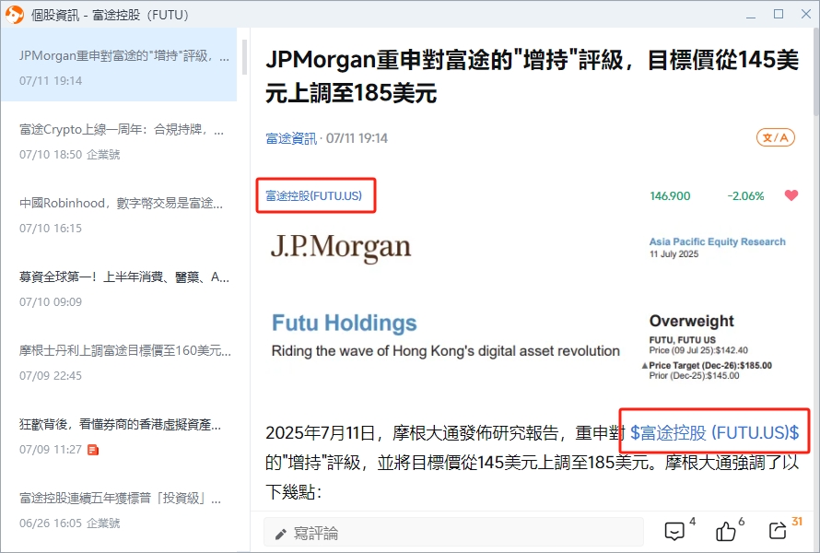Select the JPMorgan重申對富途 news item
Screen dimensions: 820x553
point(119,65)
